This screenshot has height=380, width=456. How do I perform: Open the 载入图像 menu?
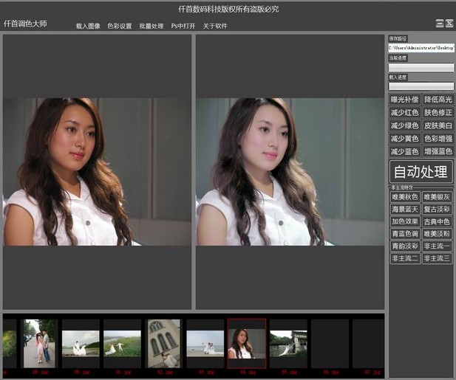pos(88,26)
